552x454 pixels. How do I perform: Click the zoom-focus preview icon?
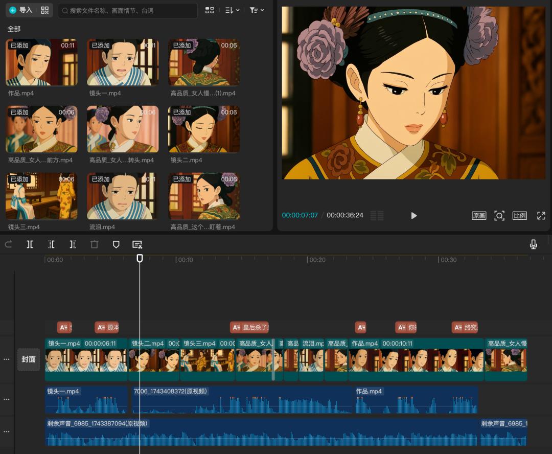[x=499, y=216]
